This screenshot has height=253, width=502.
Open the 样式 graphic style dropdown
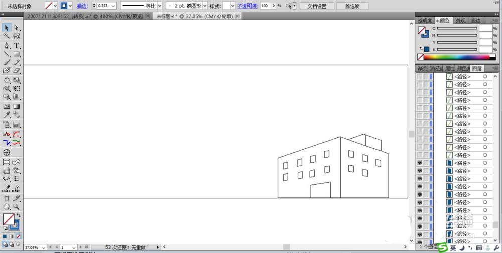coord(233,6)
